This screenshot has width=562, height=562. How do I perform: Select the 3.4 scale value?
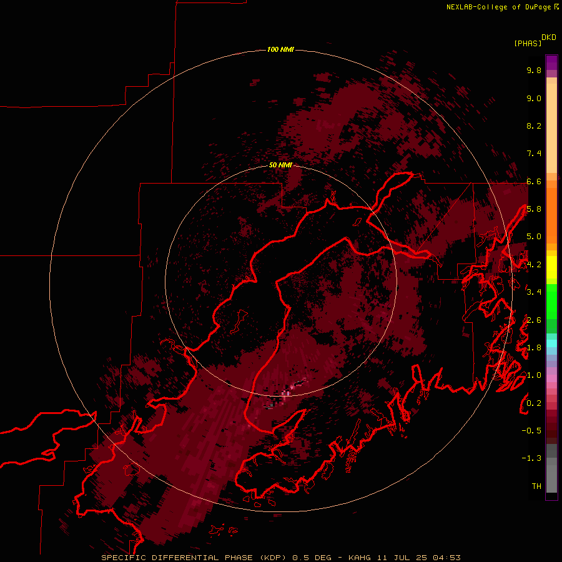534,292
